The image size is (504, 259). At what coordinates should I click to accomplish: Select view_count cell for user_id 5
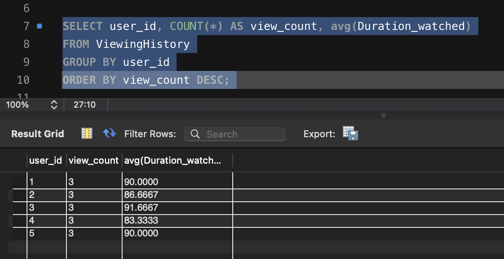93,233
